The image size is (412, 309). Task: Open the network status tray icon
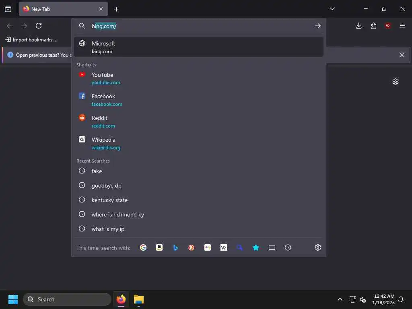[352, 299]
